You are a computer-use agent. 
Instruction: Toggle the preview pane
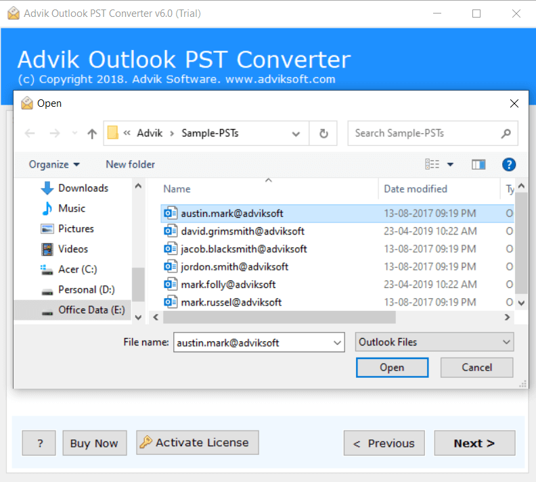pos(478,164)
